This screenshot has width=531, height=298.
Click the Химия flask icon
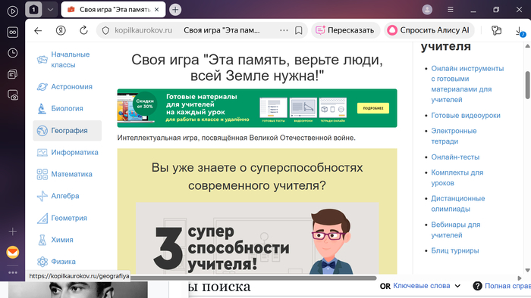(x=42, y=240)
